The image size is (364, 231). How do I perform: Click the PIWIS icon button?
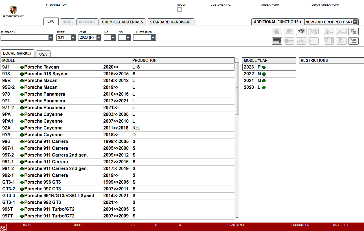[329, 31]
